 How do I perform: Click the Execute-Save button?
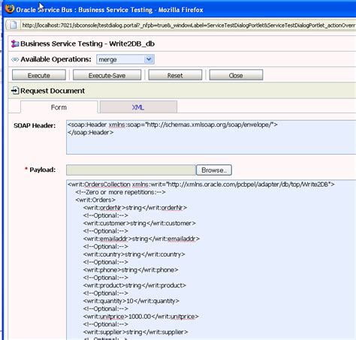[107, 75]
